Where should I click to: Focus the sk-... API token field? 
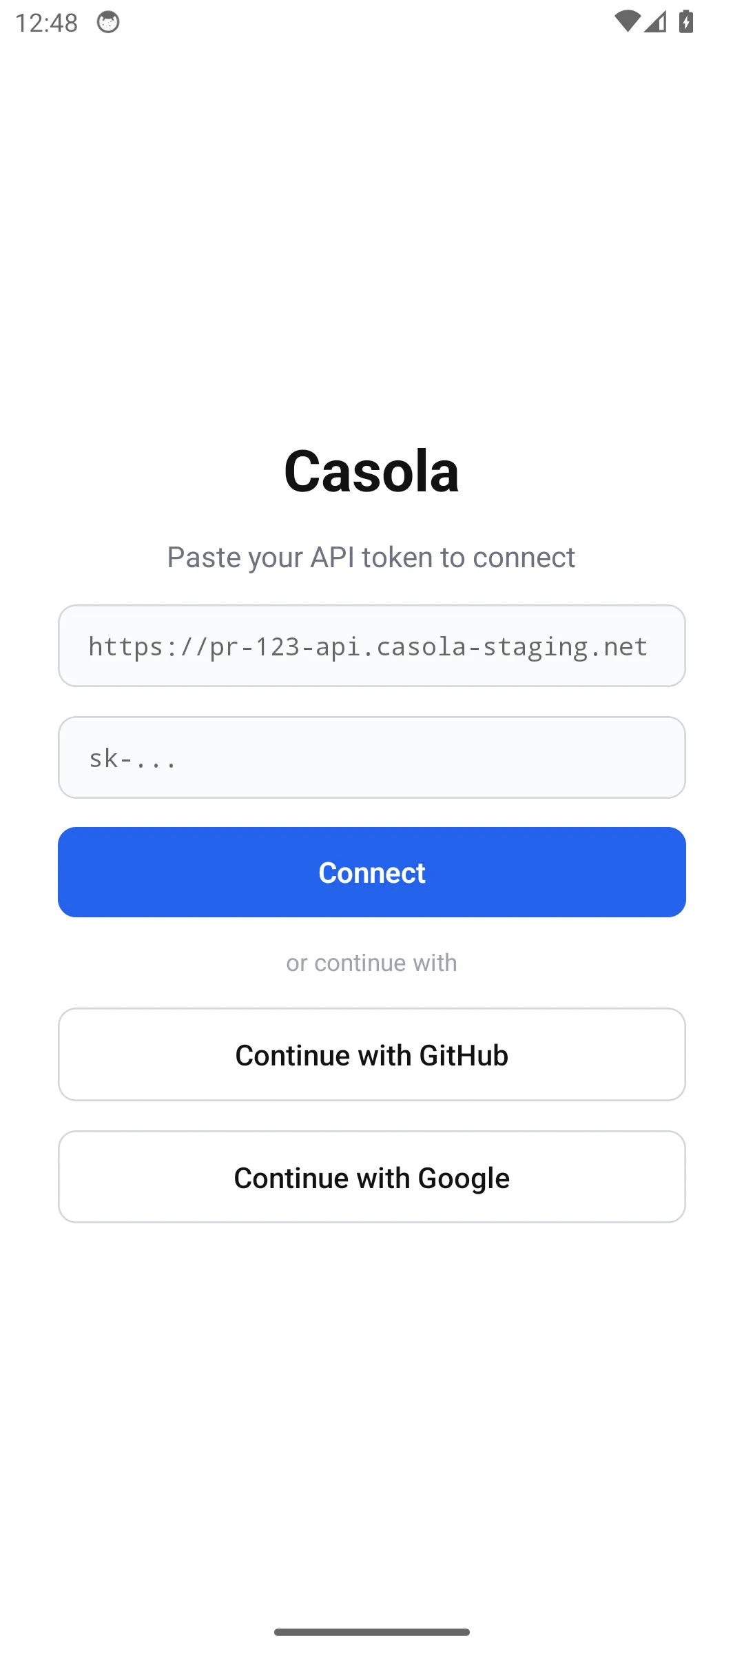(372, 757)
